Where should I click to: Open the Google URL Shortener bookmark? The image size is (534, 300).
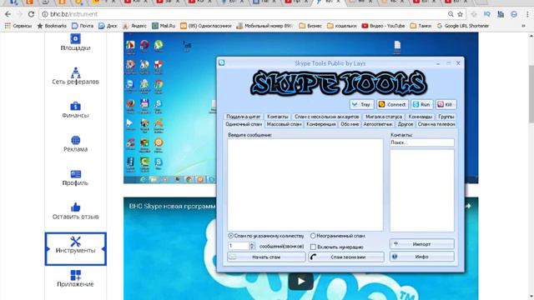click(463, 26)
